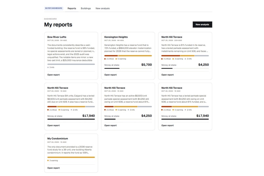
Task: Select the $5,700 amount in Kensington Heights
Action: [146, 65]
